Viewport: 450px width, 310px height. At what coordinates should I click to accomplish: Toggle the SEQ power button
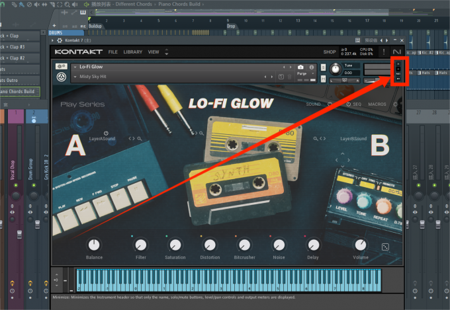(x=348, y=104)
